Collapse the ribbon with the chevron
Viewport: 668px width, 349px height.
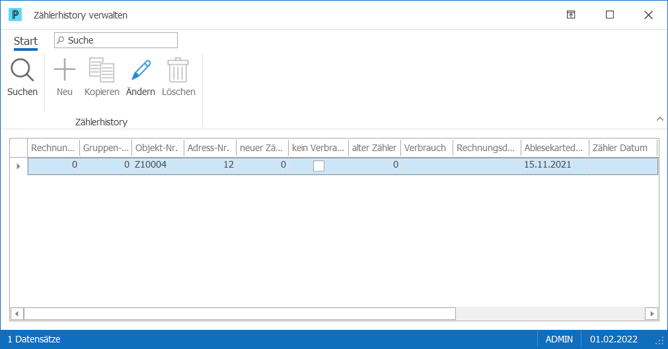tap(660, 119)
